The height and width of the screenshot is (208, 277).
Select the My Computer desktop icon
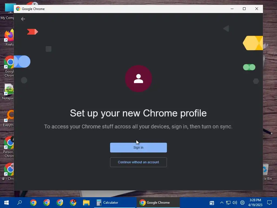(7, 11)
